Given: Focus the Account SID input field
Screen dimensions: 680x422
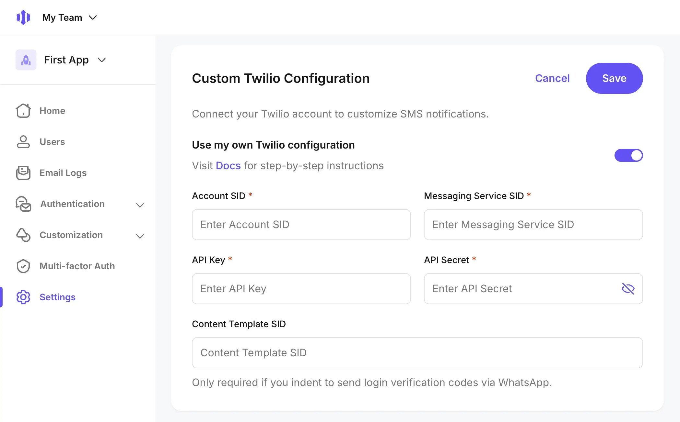Looking at the screenshot, I should click(301, 225).
